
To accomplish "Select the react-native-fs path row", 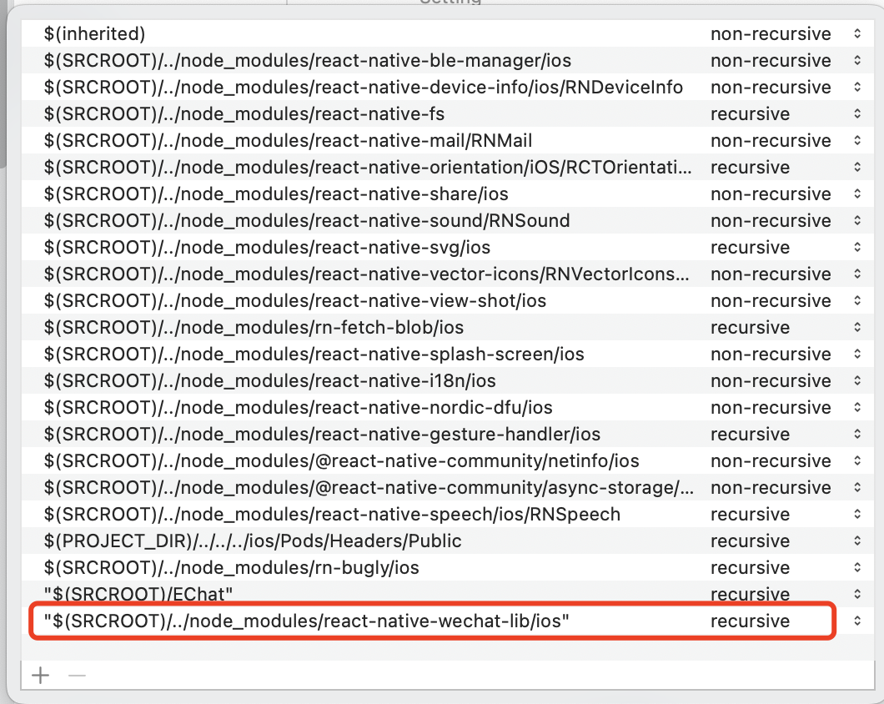I will click(x=244, y=114).
